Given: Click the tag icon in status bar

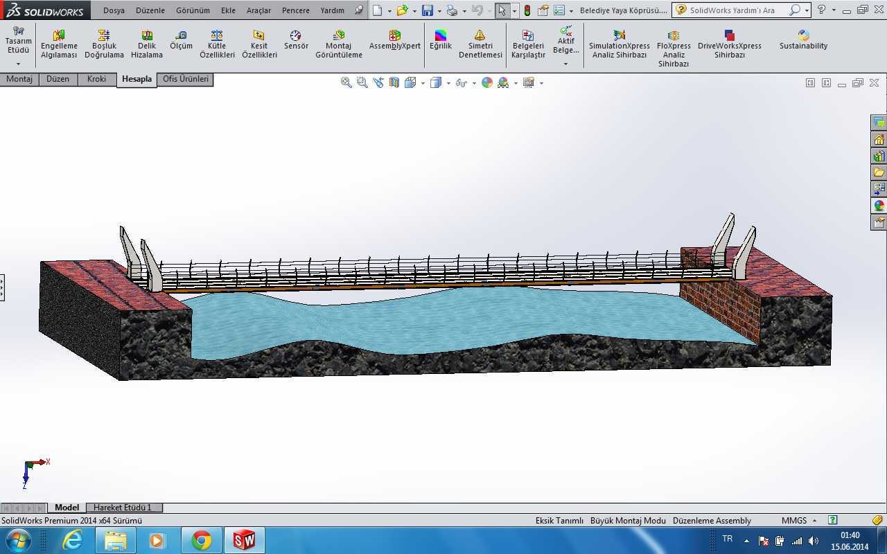Looking at the screenshot, I should pos(877,520).
